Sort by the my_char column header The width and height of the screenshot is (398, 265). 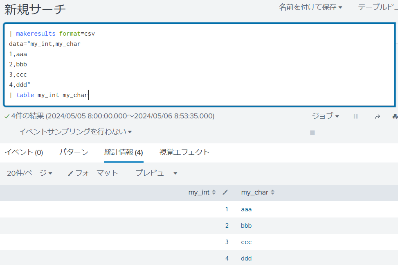point(258,193)
